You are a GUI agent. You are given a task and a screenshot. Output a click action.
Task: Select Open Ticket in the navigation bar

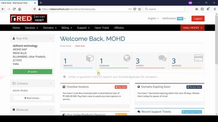point(102,28)
